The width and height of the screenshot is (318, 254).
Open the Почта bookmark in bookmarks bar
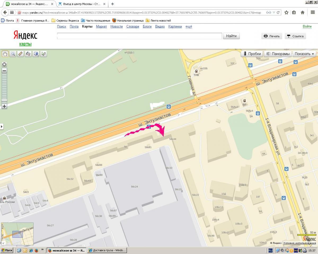click(8, 20)
